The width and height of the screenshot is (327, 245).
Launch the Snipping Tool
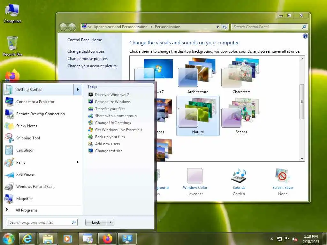pos(43,138)
